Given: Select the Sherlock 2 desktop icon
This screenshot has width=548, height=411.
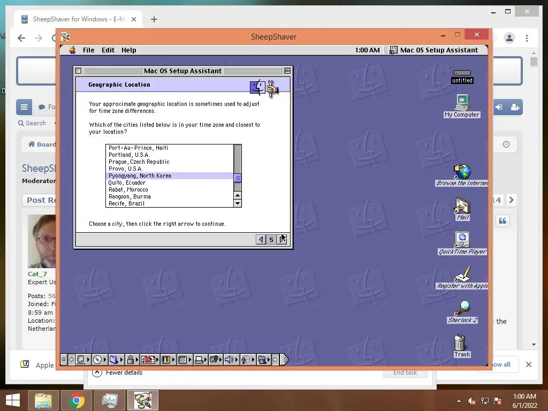Looking at the screenshot, I should click(x=462, y=312).
